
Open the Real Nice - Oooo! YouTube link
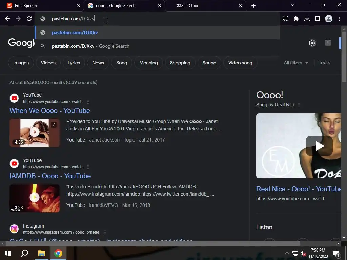(x=299, y=189)
